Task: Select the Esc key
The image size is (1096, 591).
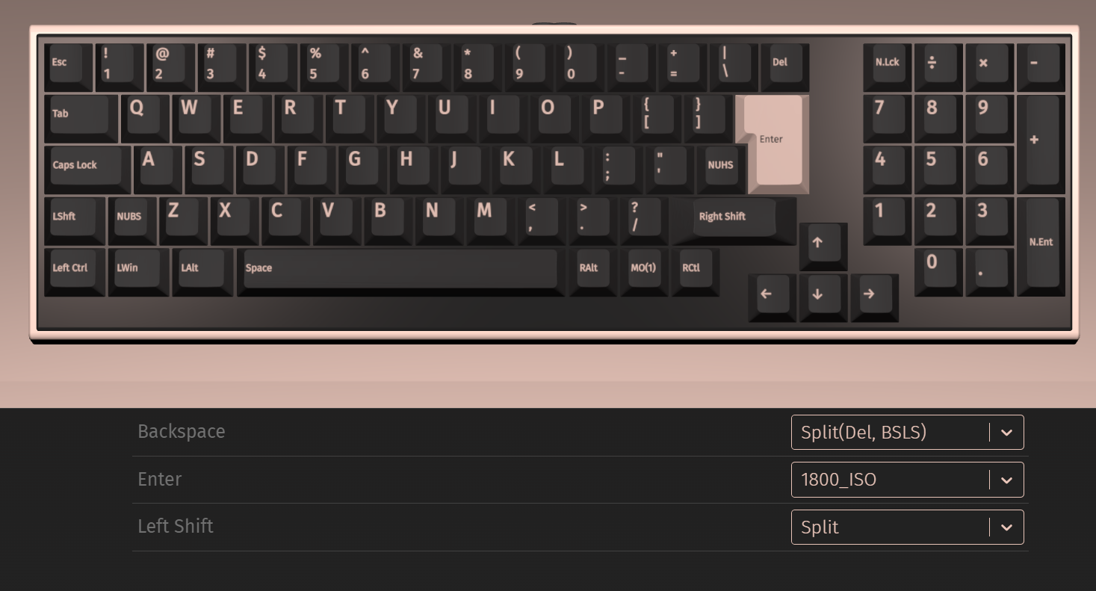Action: 68,67
